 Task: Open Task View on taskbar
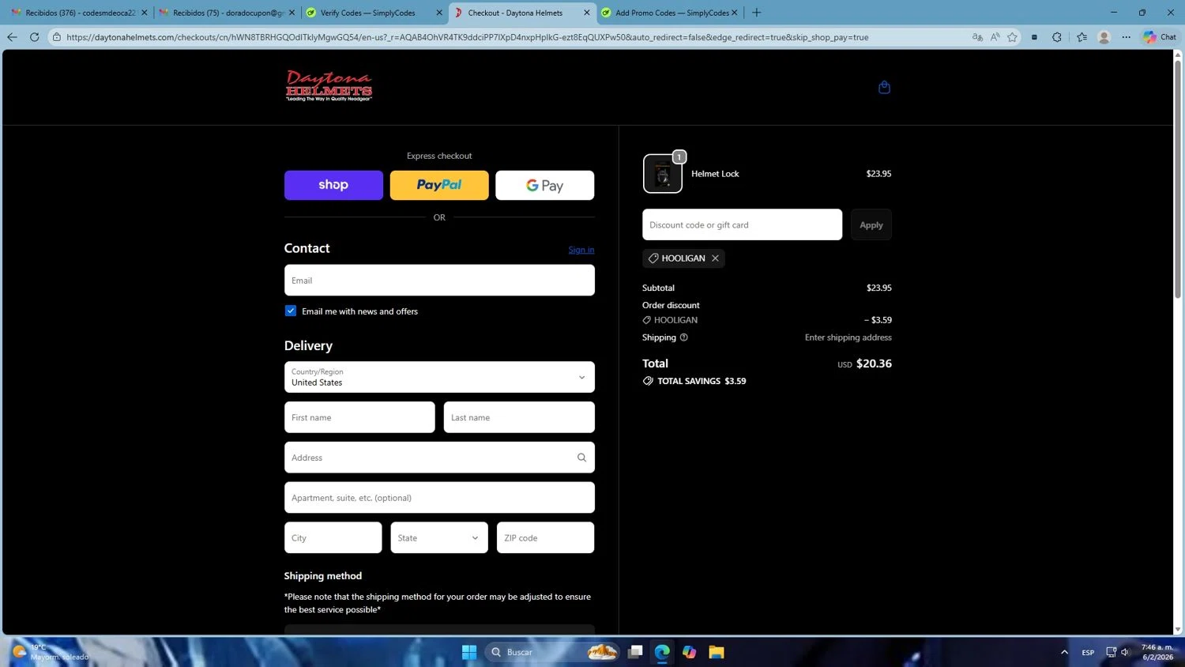coord(635,652)
